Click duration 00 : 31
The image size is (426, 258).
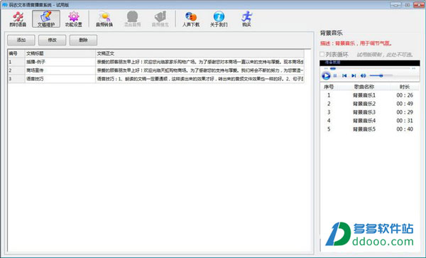[x=405, y=120]
